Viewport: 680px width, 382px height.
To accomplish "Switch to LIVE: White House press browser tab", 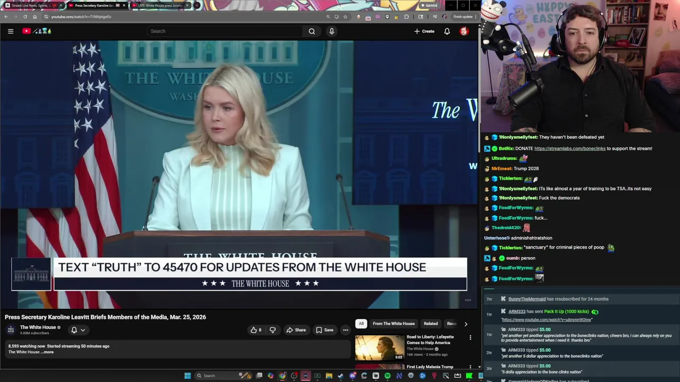I will pyautogui.click(x=160, y=5).
